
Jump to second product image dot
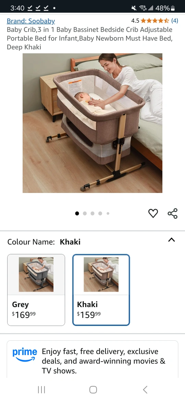(x=85, y=213)
